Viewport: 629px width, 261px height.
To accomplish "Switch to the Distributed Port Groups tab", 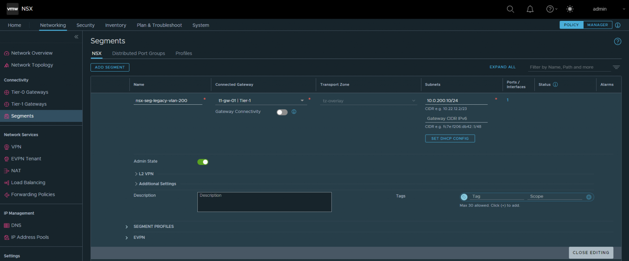I will (x=138, y=53).
